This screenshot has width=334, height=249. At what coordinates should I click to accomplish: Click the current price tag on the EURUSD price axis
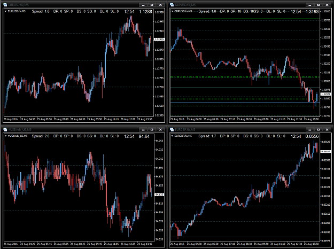click(x=159, y=40)
